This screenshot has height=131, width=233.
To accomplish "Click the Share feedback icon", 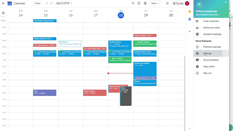I will 197,60.
